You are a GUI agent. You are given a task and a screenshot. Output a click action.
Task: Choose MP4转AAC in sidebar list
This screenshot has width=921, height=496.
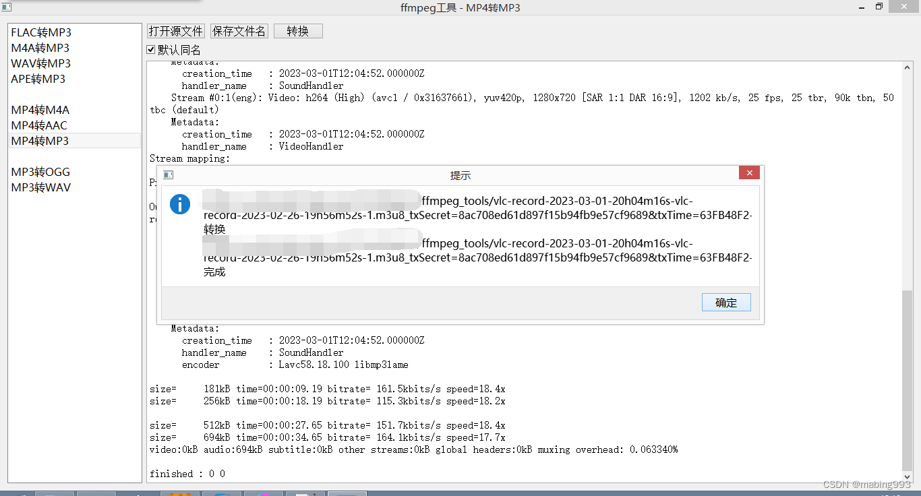[74, 125]
